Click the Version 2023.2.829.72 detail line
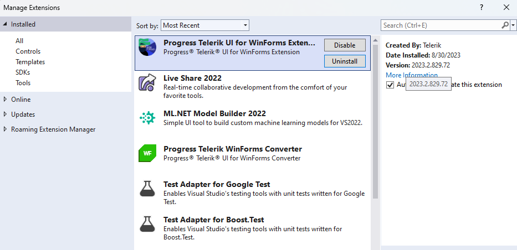Screen dimensions: 517x250 coord(418,65)
